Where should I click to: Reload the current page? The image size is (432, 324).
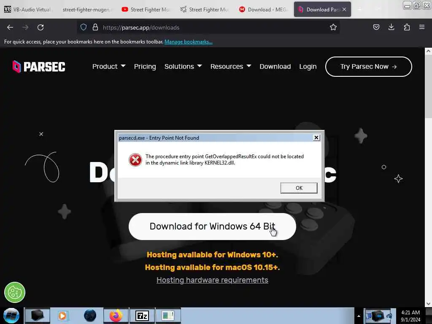[40, 27]
